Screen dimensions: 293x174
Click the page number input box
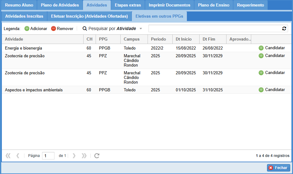pos(48,156)
